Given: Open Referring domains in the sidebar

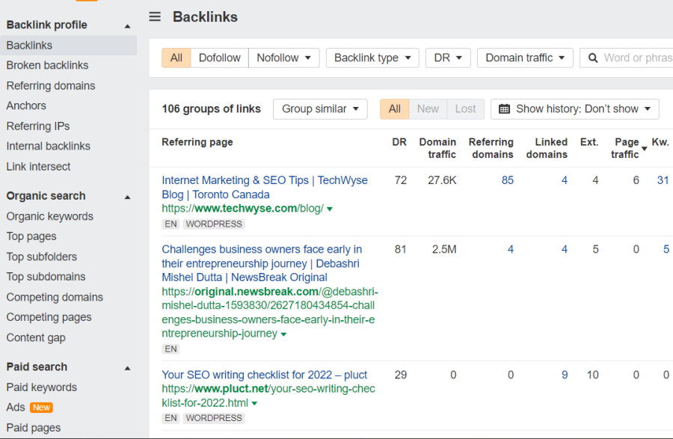Looking at the screenshot, I should [51, 86].
